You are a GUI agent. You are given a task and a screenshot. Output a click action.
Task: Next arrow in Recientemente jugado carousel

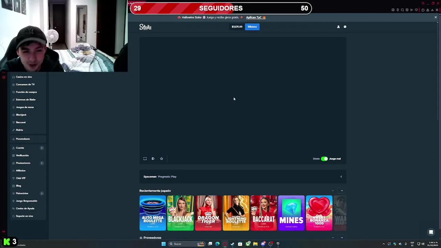tap(342, 190)
